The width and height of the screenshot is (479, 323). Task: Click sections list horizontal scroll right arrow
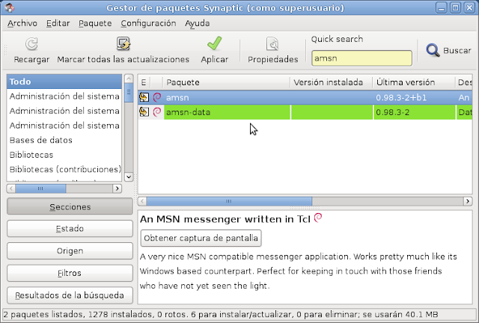coord(117,188)
